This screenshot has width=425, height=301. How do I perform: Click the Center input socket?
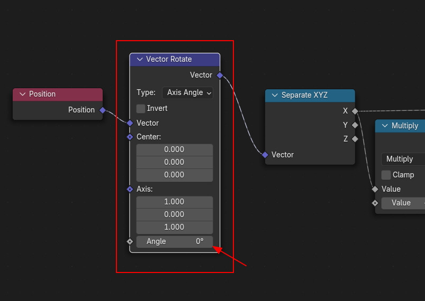click(x=130, y=137)
